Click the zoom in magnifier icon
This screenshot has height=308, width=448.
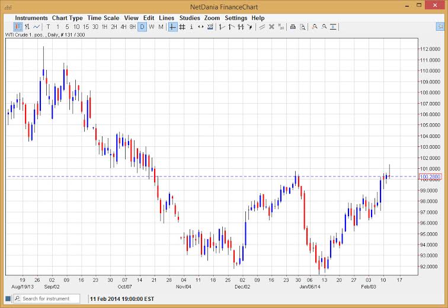(x=315, y=27)
